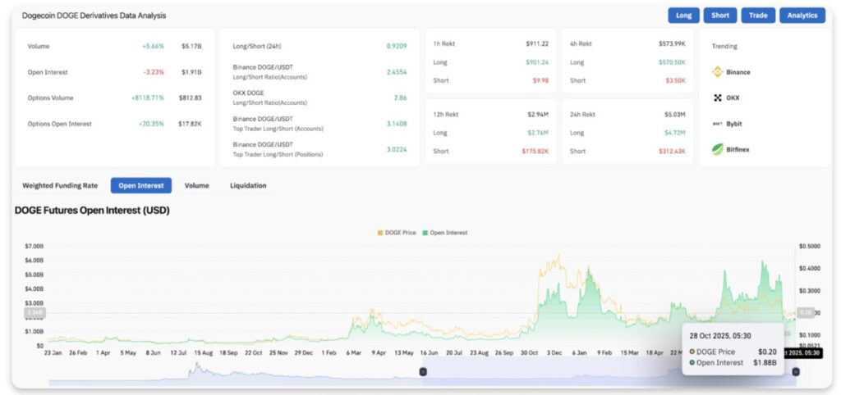Toggle the Open Interest legend series

tap(444, 233)
